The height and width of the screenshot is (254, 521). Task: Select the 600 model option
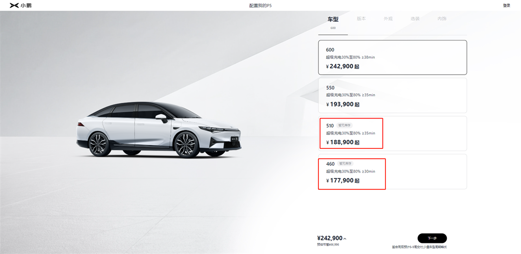point(392,57)
